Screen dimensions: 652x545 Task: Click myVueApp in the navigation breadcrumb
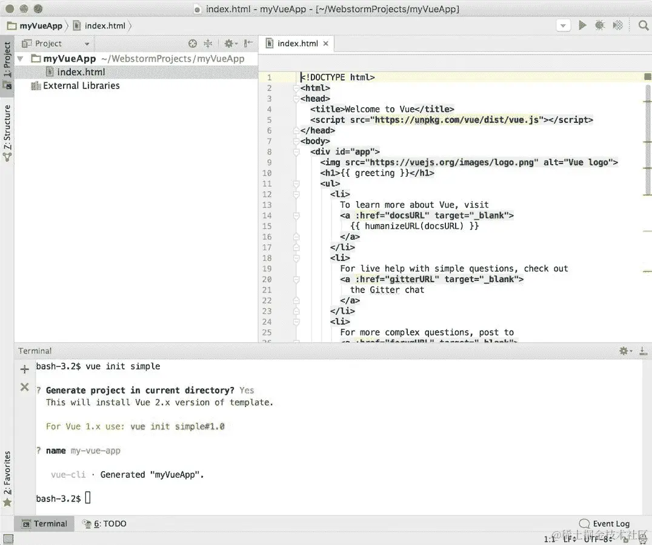click(x=35, y=26)
